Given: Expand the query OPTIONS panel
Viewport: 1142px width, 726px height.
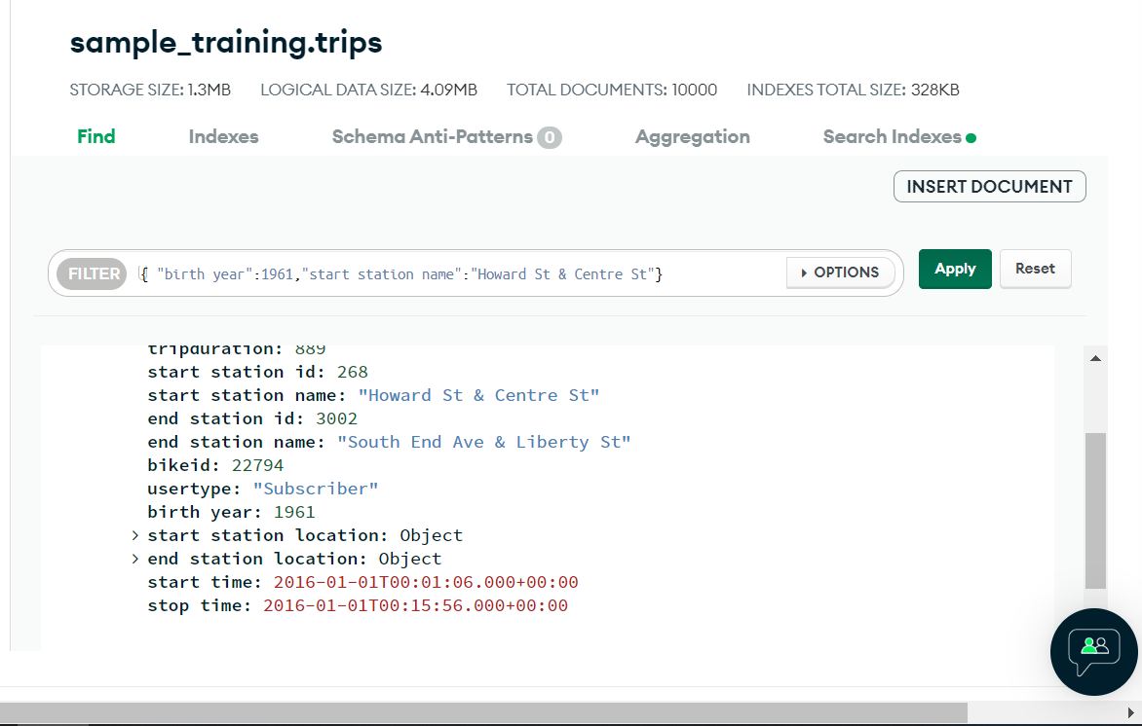Looking at the screenshot, I should 840,272.
